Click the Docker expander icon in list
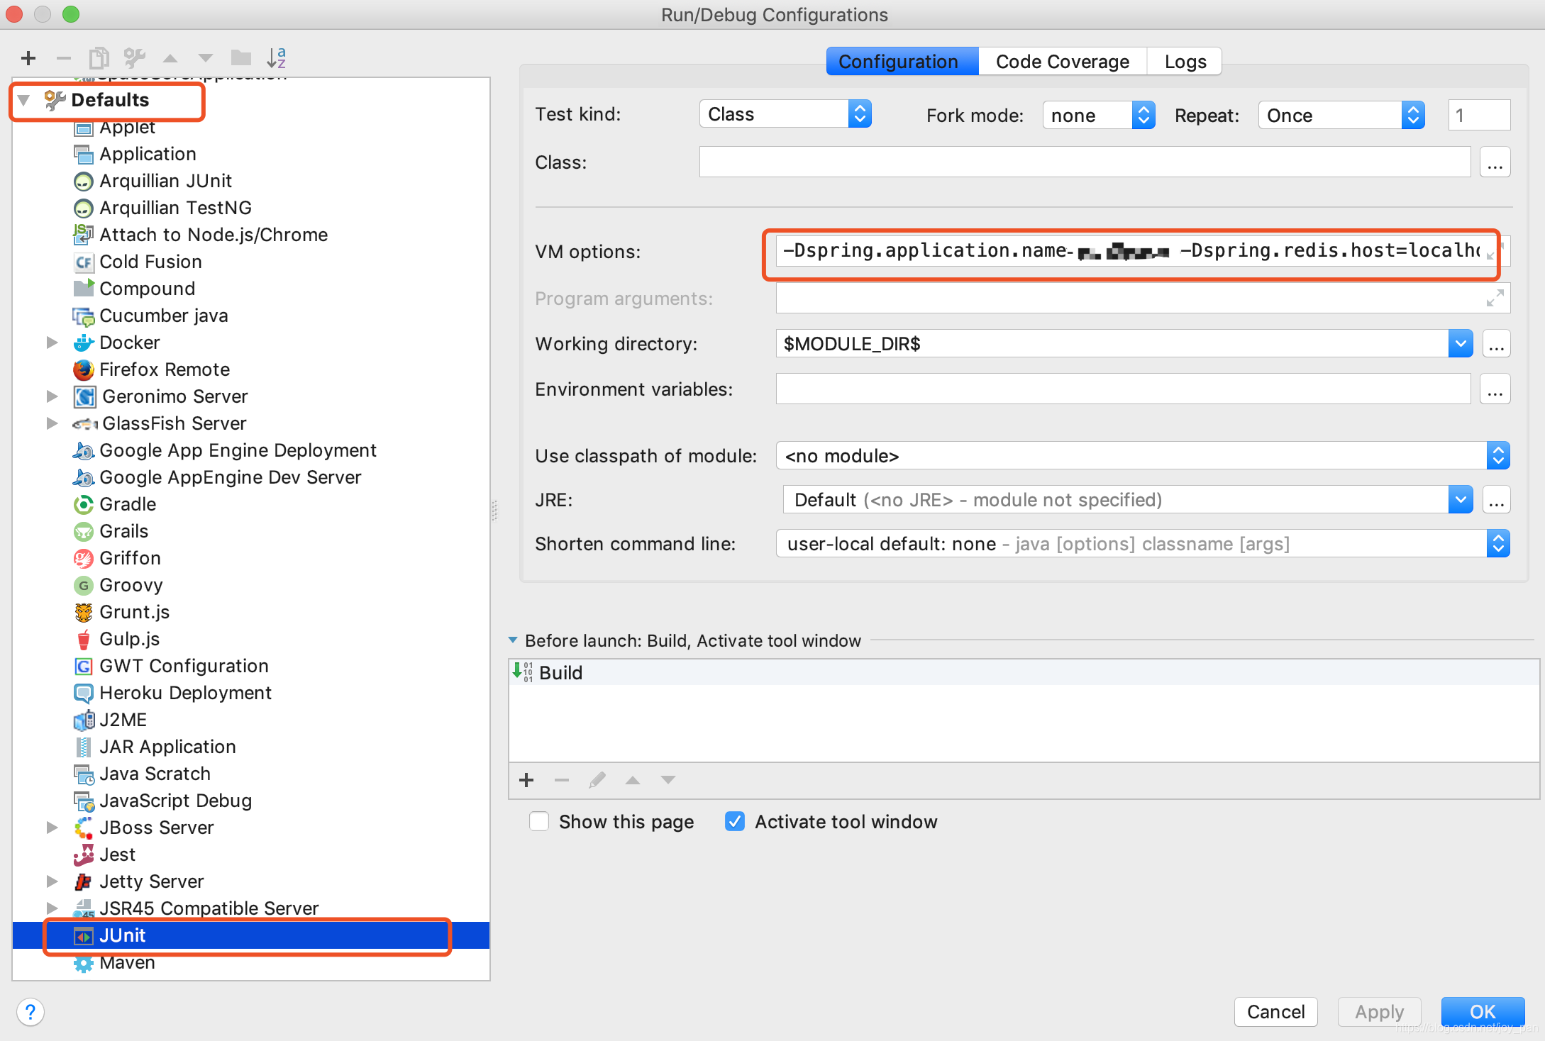This screenshot has height=1041, width=1545. pyautogui.click(x=51, y=342)
